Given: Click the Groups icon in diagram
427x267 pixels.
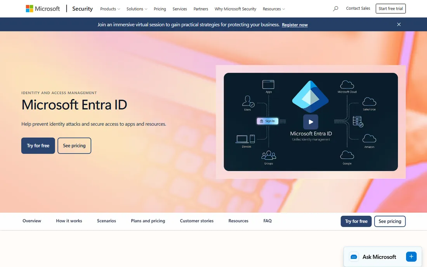Looking at the screenshot, I should point(269,155).
